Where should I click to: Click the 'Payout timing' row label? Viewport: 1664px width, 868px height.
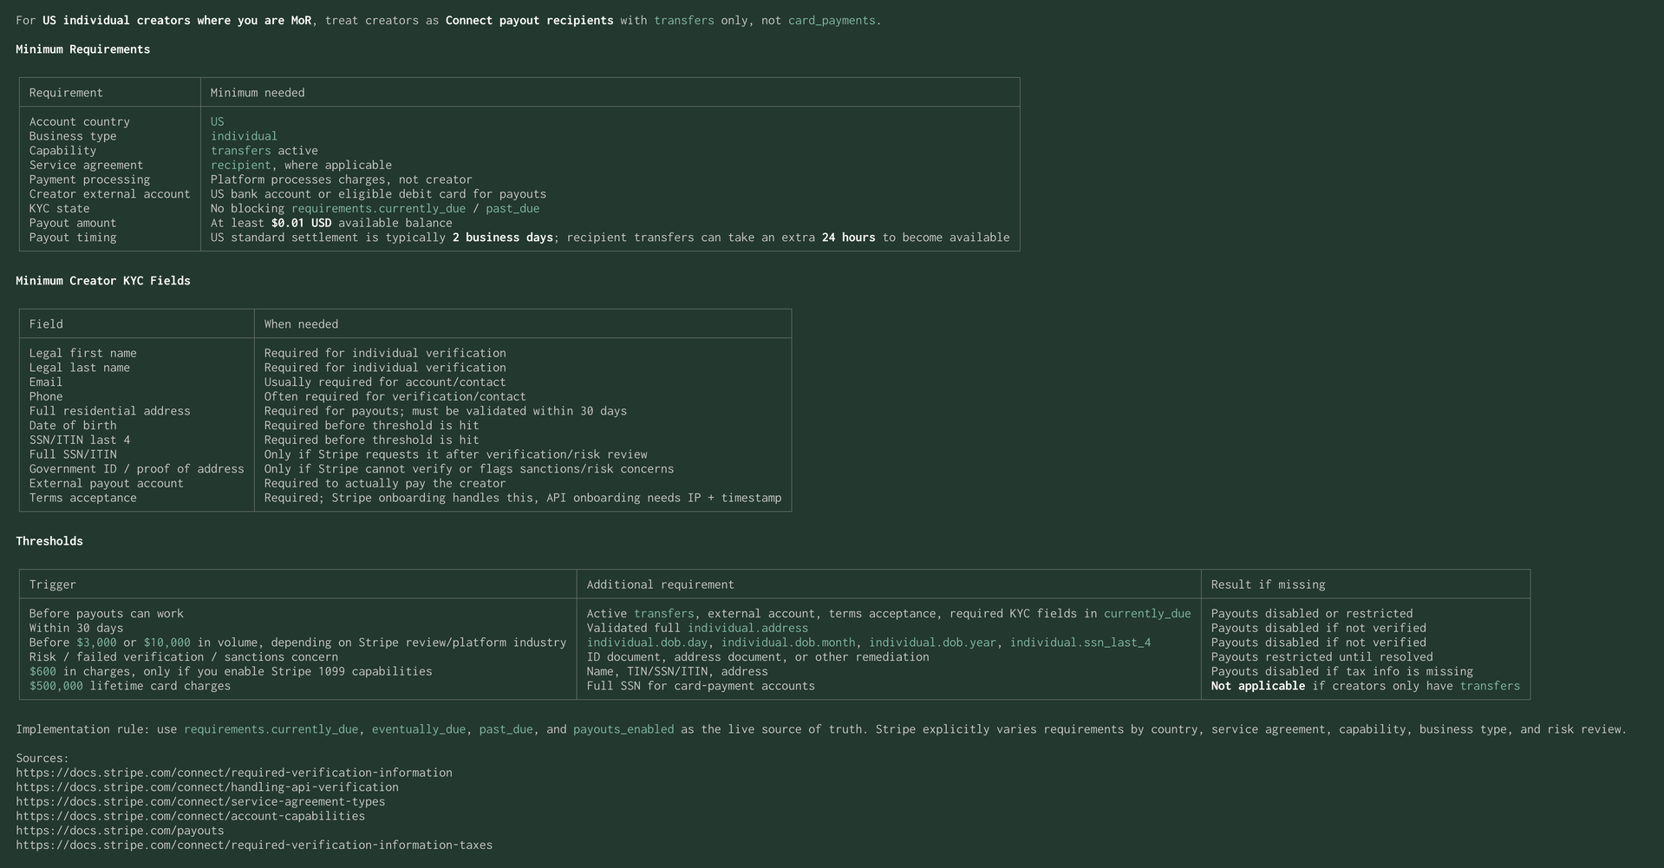[73, 238]
